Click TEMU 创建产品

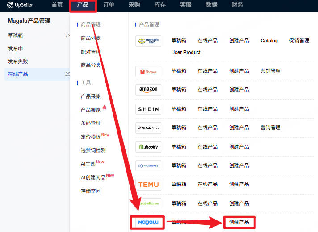239,184
